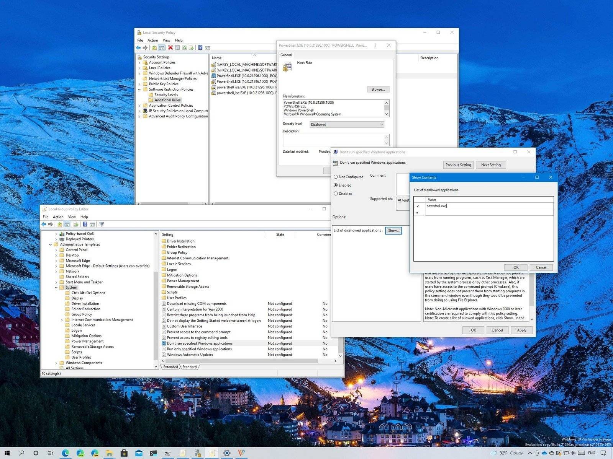Viewport: 613px width, 459px height.
Task: Select the Not Configured radio button
Action: tap(336, 177)
